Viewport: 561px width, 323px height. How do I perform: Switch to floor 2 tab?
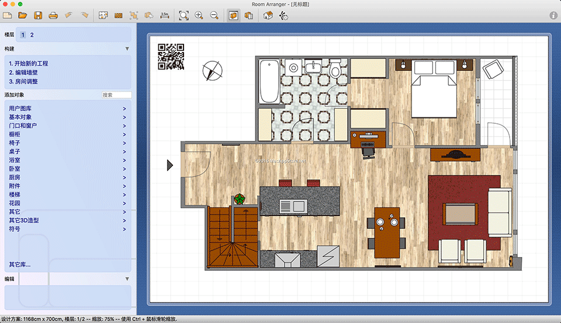click(x=32, y=35)
